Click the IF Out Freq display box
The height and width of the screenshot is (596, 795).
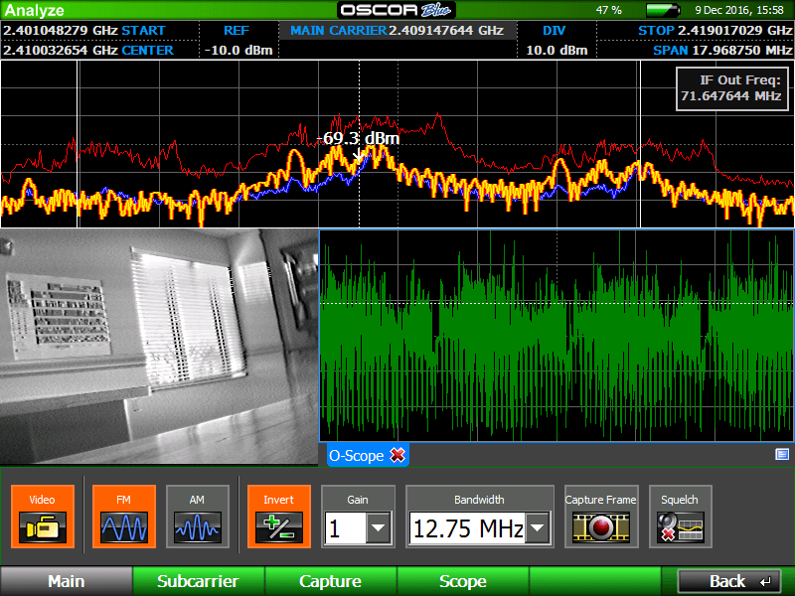pyautogui.click(x=732, y=88)
